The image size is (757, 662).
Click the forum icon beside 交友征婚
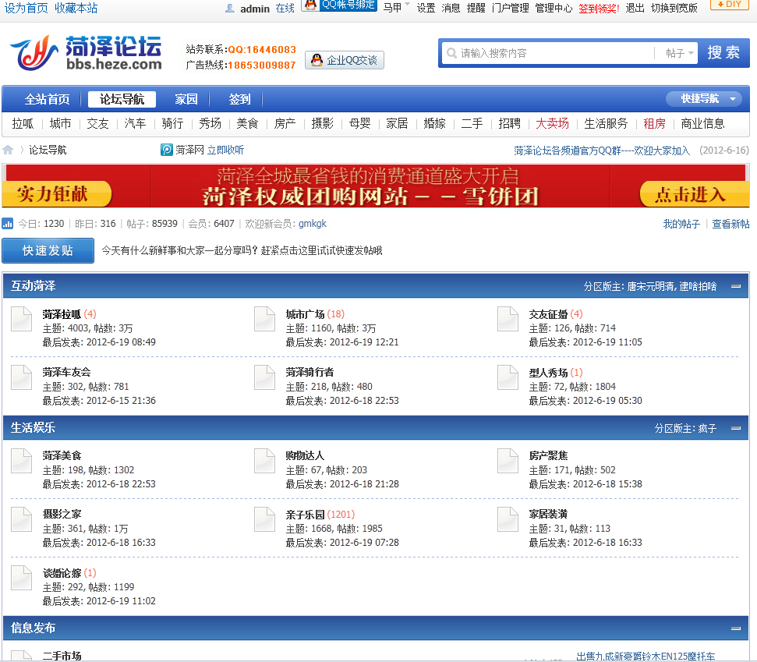[x=508, y=319]
